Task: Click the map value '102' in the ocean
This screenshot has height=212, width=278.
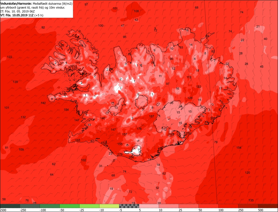Action: coord(83,160)
